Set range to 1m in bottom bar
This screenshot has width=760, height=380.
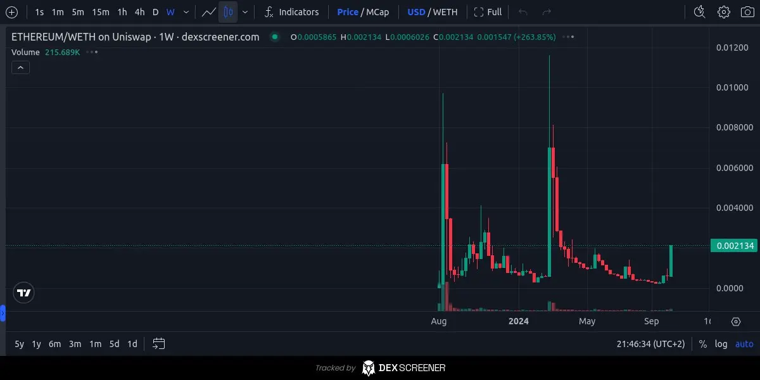click(x=95, y=344)
